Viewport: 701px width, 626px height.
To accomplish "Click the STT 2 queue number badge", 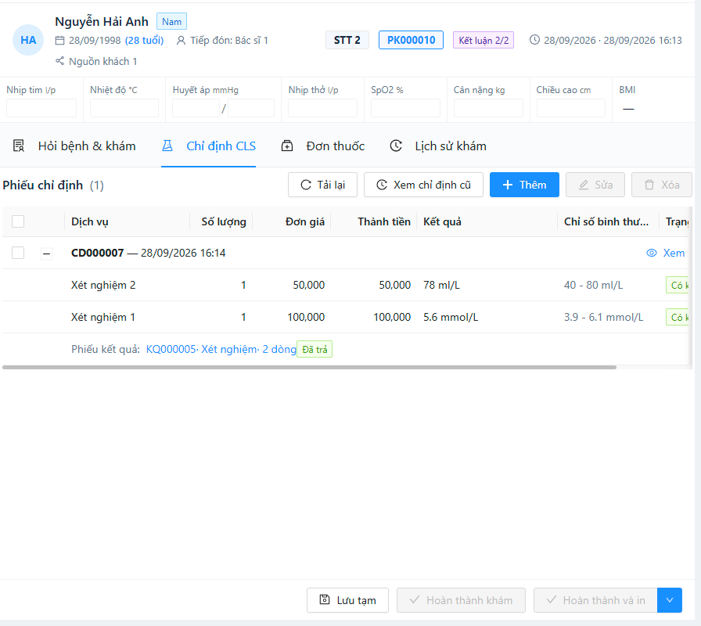I will click(x=347, y=40).
